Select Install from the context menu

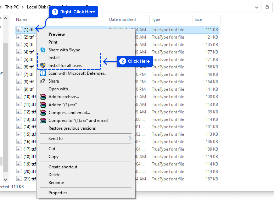pos(54,58)
